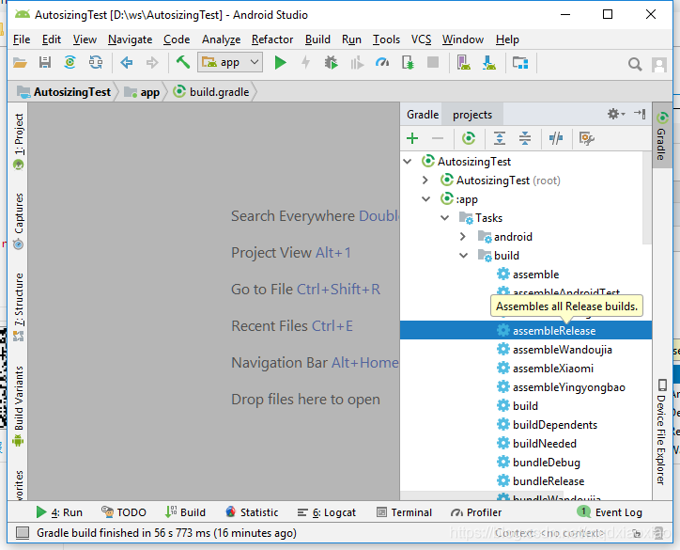Open the Tools menu

pyautogui.click(x=386, y=39)
